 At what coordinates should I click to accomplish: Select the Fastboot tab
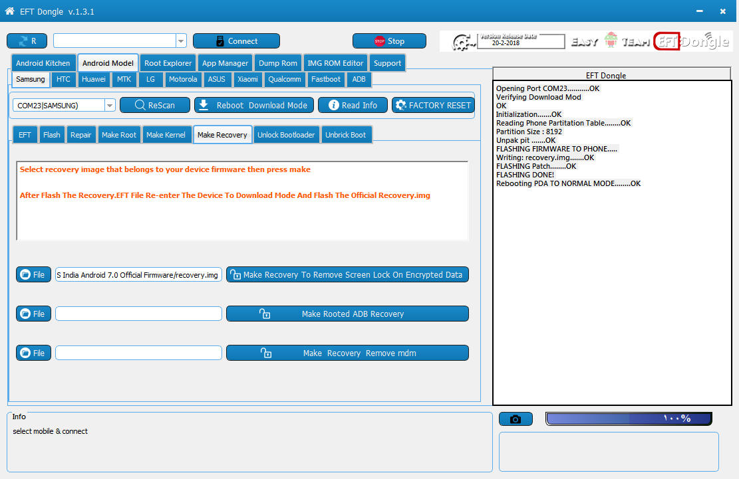[x=326, y=79]
